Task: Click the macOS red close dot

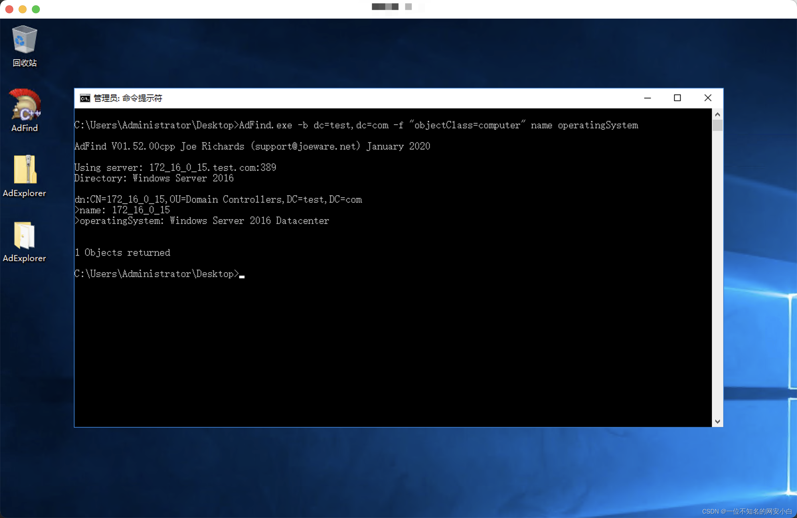Action: pyautogui.click(x=9, y=9)
